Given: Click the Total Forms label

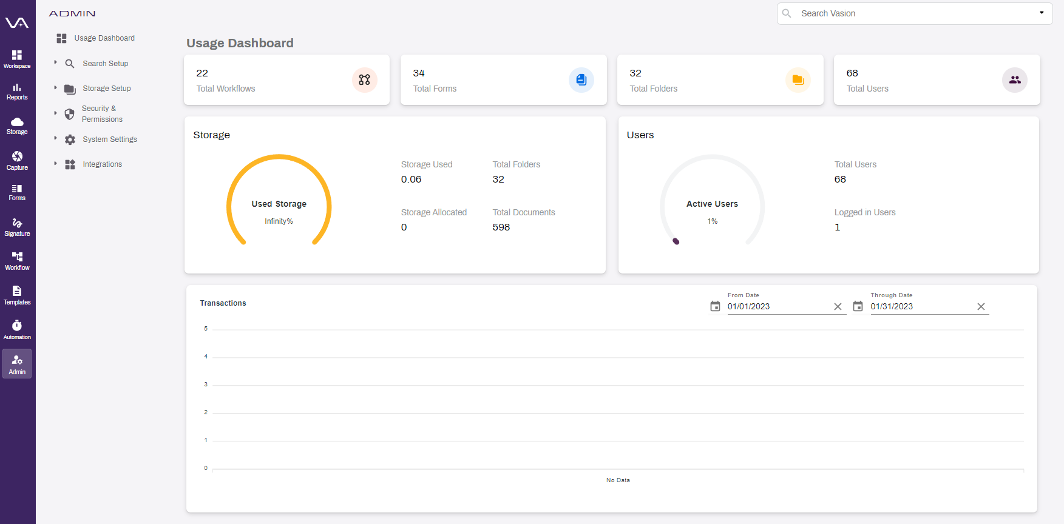Looking at the screenshot, I should [x=435, y=89].
